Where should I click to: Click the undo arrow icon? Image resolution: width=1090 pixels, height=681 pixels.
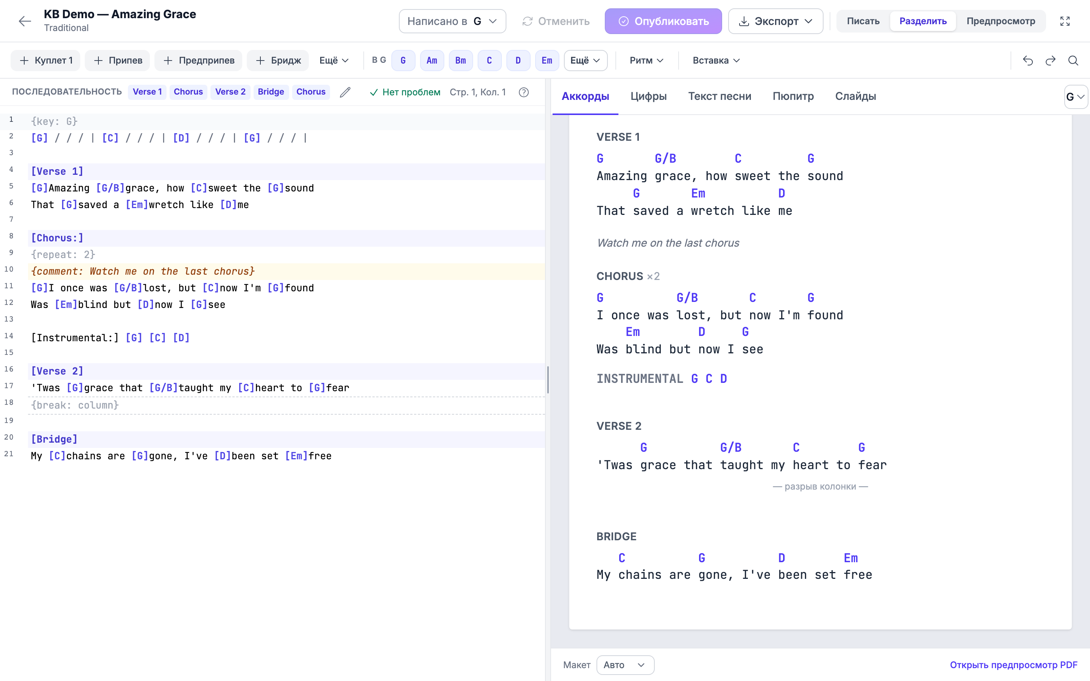pyautogui.click(x=1028, y=61)
